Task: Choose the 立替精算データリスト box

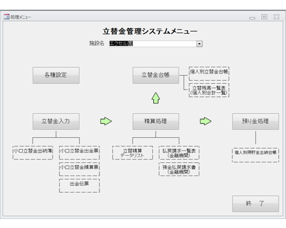Action: [133, 153]
